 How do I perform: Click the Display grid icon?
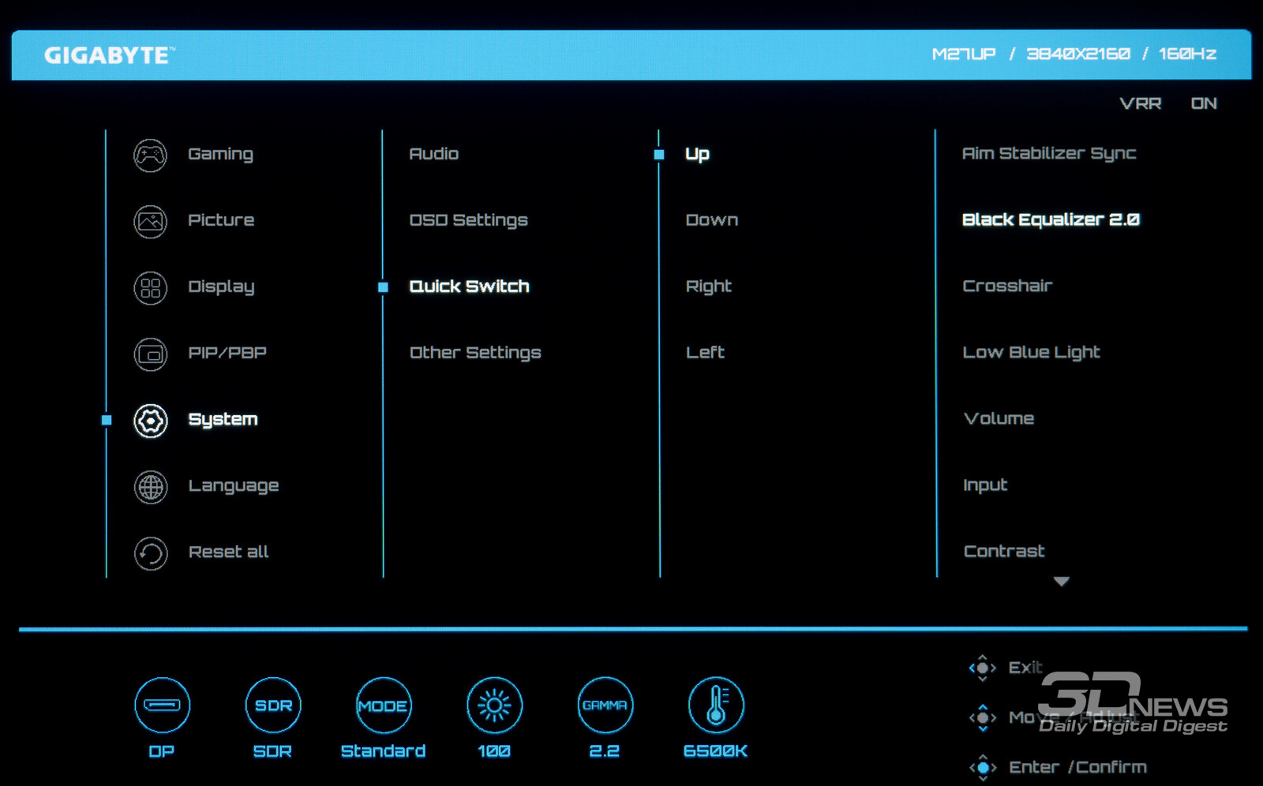150,287
